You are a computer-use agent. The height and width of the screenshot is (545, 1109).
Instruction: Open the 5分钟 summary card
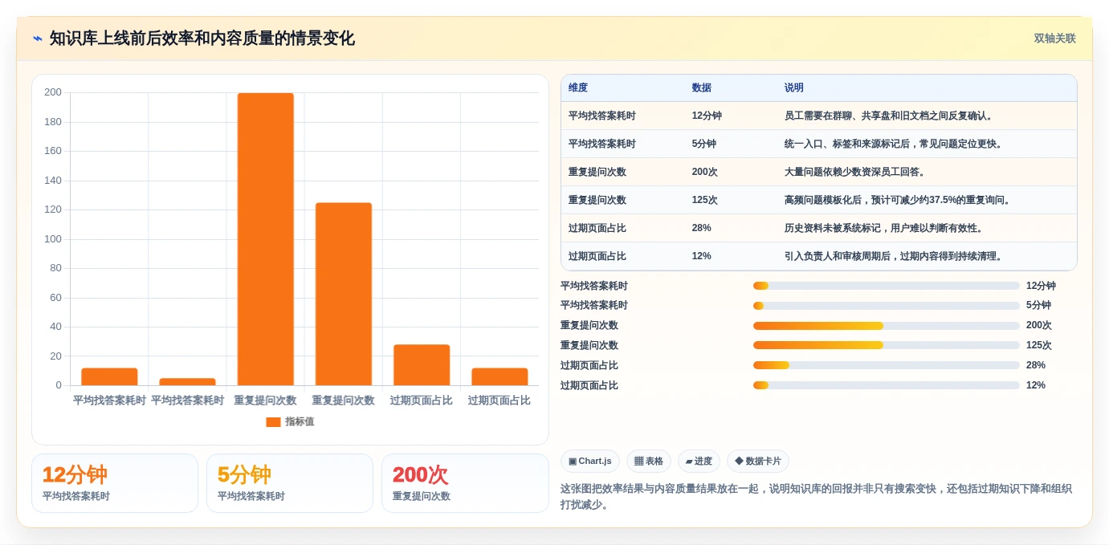(290, 483)
